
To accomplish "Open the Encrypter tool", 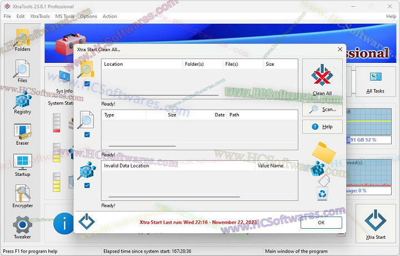I will point(22,196).
